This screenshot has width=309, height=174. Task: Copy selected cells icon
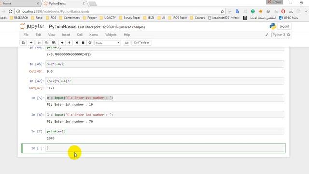46,43
